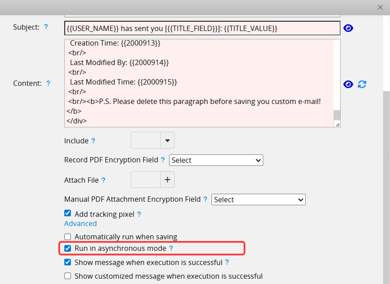
Task: Preview the Content field with eye icon
Action: (348, 84)
